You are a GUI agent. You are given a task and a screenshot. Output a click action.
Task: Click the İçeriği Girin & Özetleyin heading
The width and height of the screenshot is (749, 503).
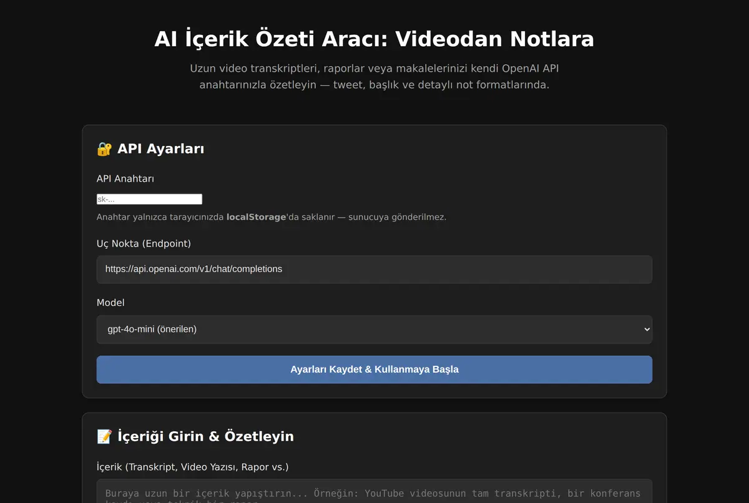coord(195,436)
